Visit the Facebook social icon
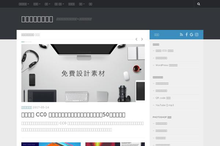Viewport: 220px width, 146px height. 187,35
